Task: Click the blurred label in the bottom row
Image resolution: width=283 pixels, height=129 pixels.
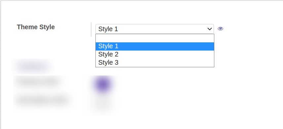Action: (x=42, y=100)
